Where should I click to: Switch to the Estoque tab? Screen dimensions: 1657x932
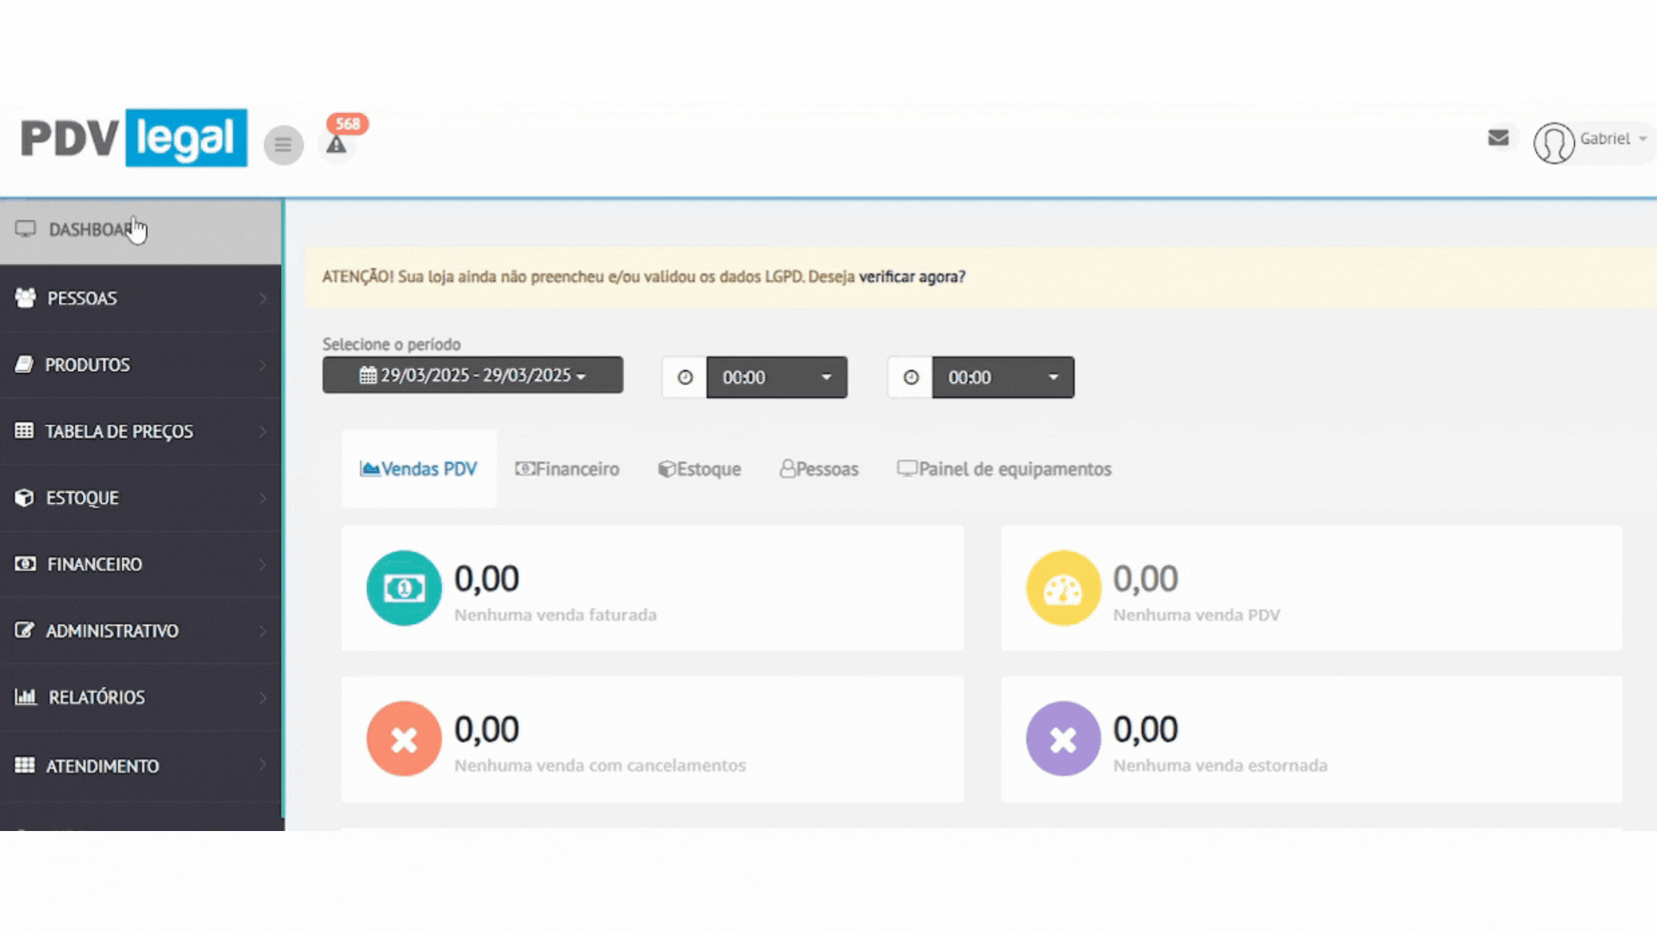tap(699, 469)
